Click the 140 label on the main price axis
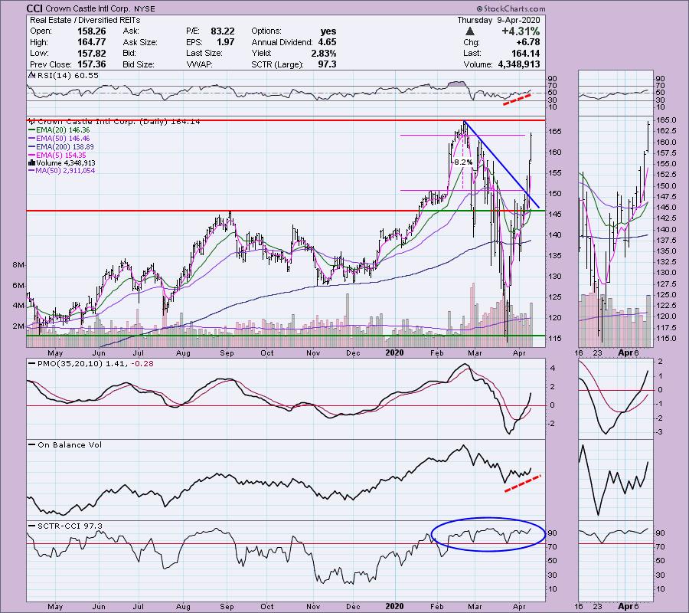 click(x=554, y=234)
